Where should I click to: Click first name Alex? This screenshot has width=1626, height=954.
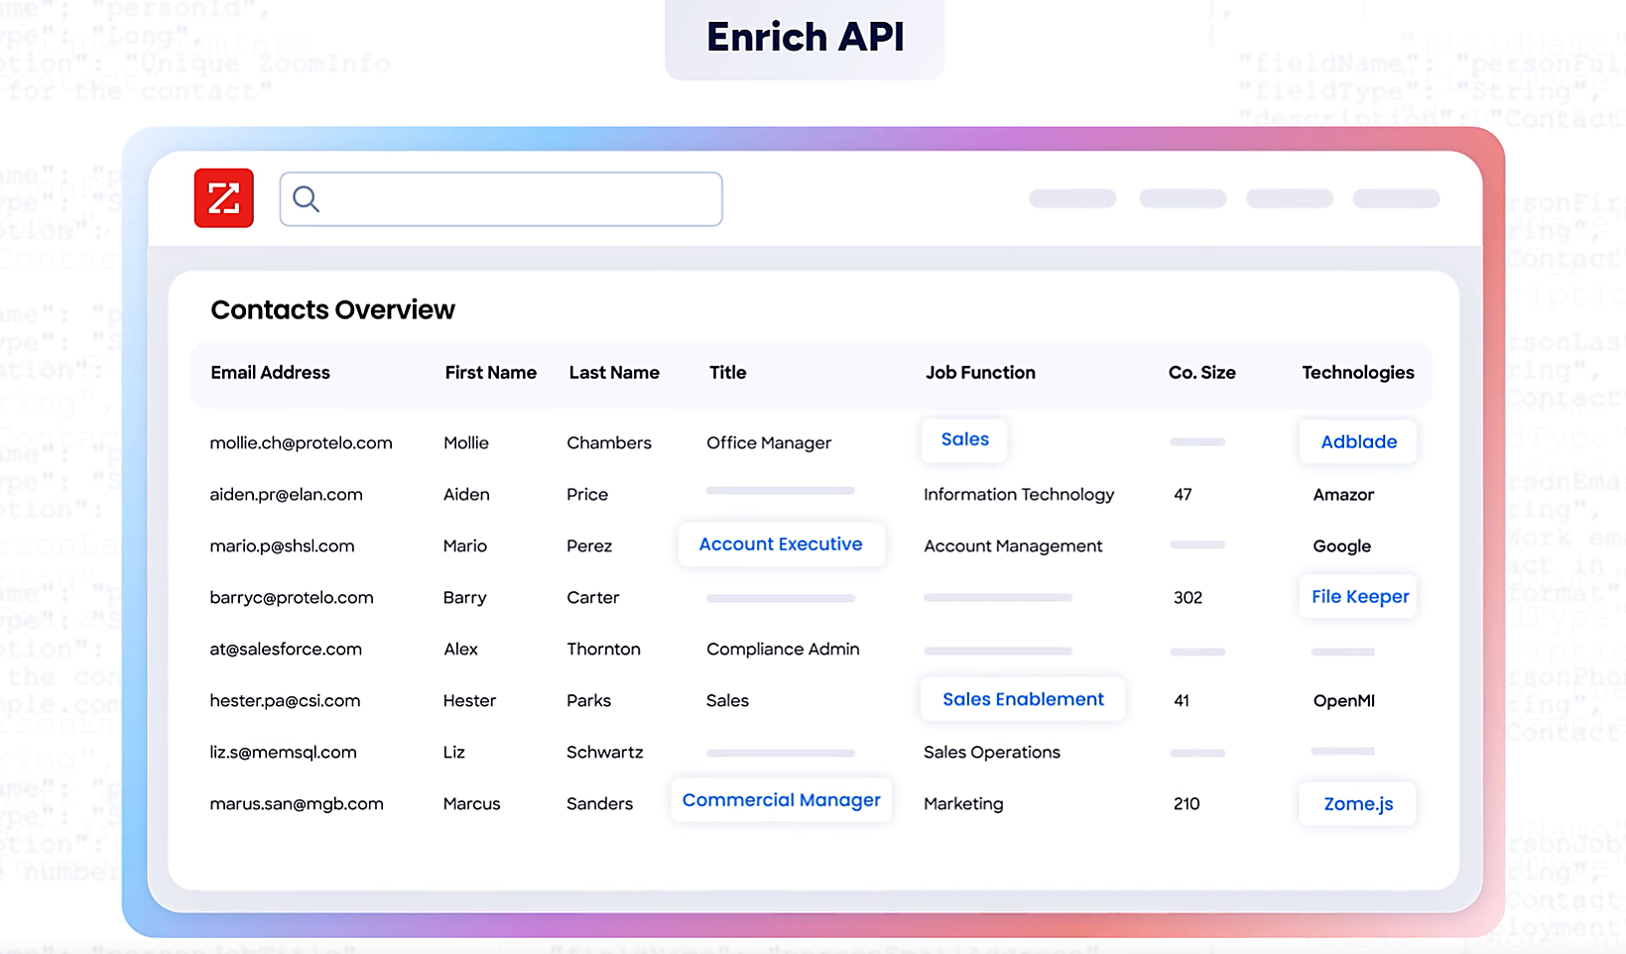coord(460,650)
